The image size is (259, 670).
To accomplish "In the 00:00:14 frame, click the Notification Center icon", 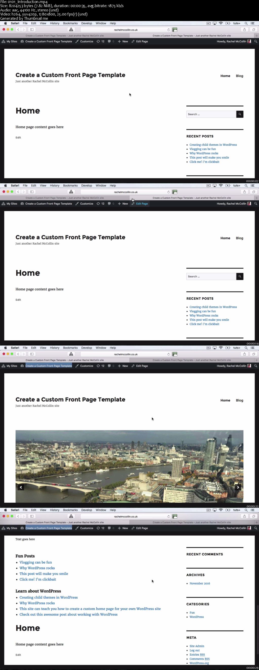I will tap(252, 186).
